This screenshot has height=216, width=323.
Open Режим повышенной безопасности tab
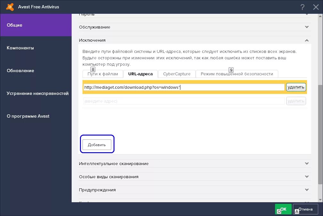[237, 74]
